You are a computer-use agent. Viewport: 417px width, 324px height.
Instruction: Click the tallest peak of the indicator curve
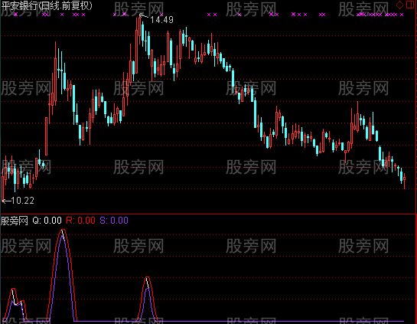coord(63,231)
